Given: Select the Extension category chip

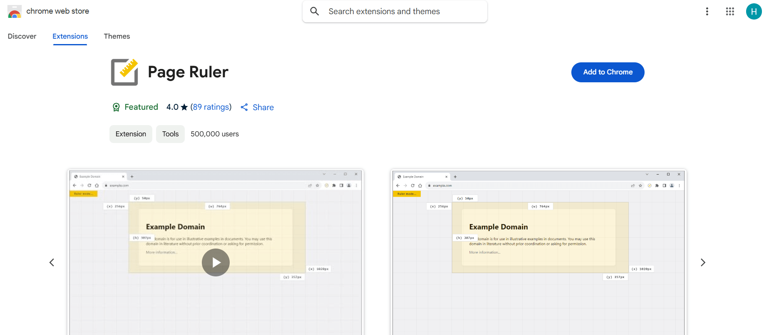Looking at the screenshot, I should (x=131, y=134).
